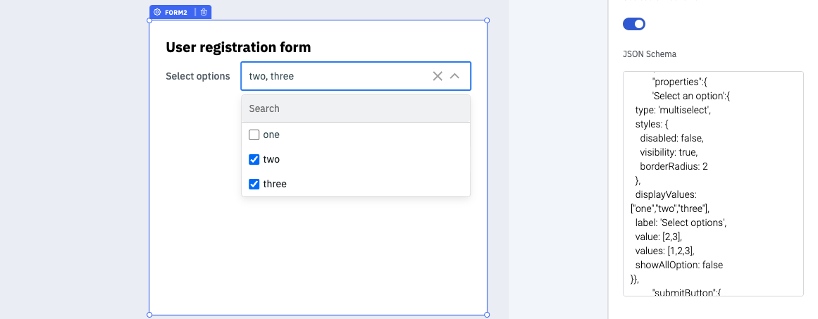This screenshot has width=818, height=319.
Task: Clear selected options with X icon
Action: pyautogui.click(x=438, y=76)
